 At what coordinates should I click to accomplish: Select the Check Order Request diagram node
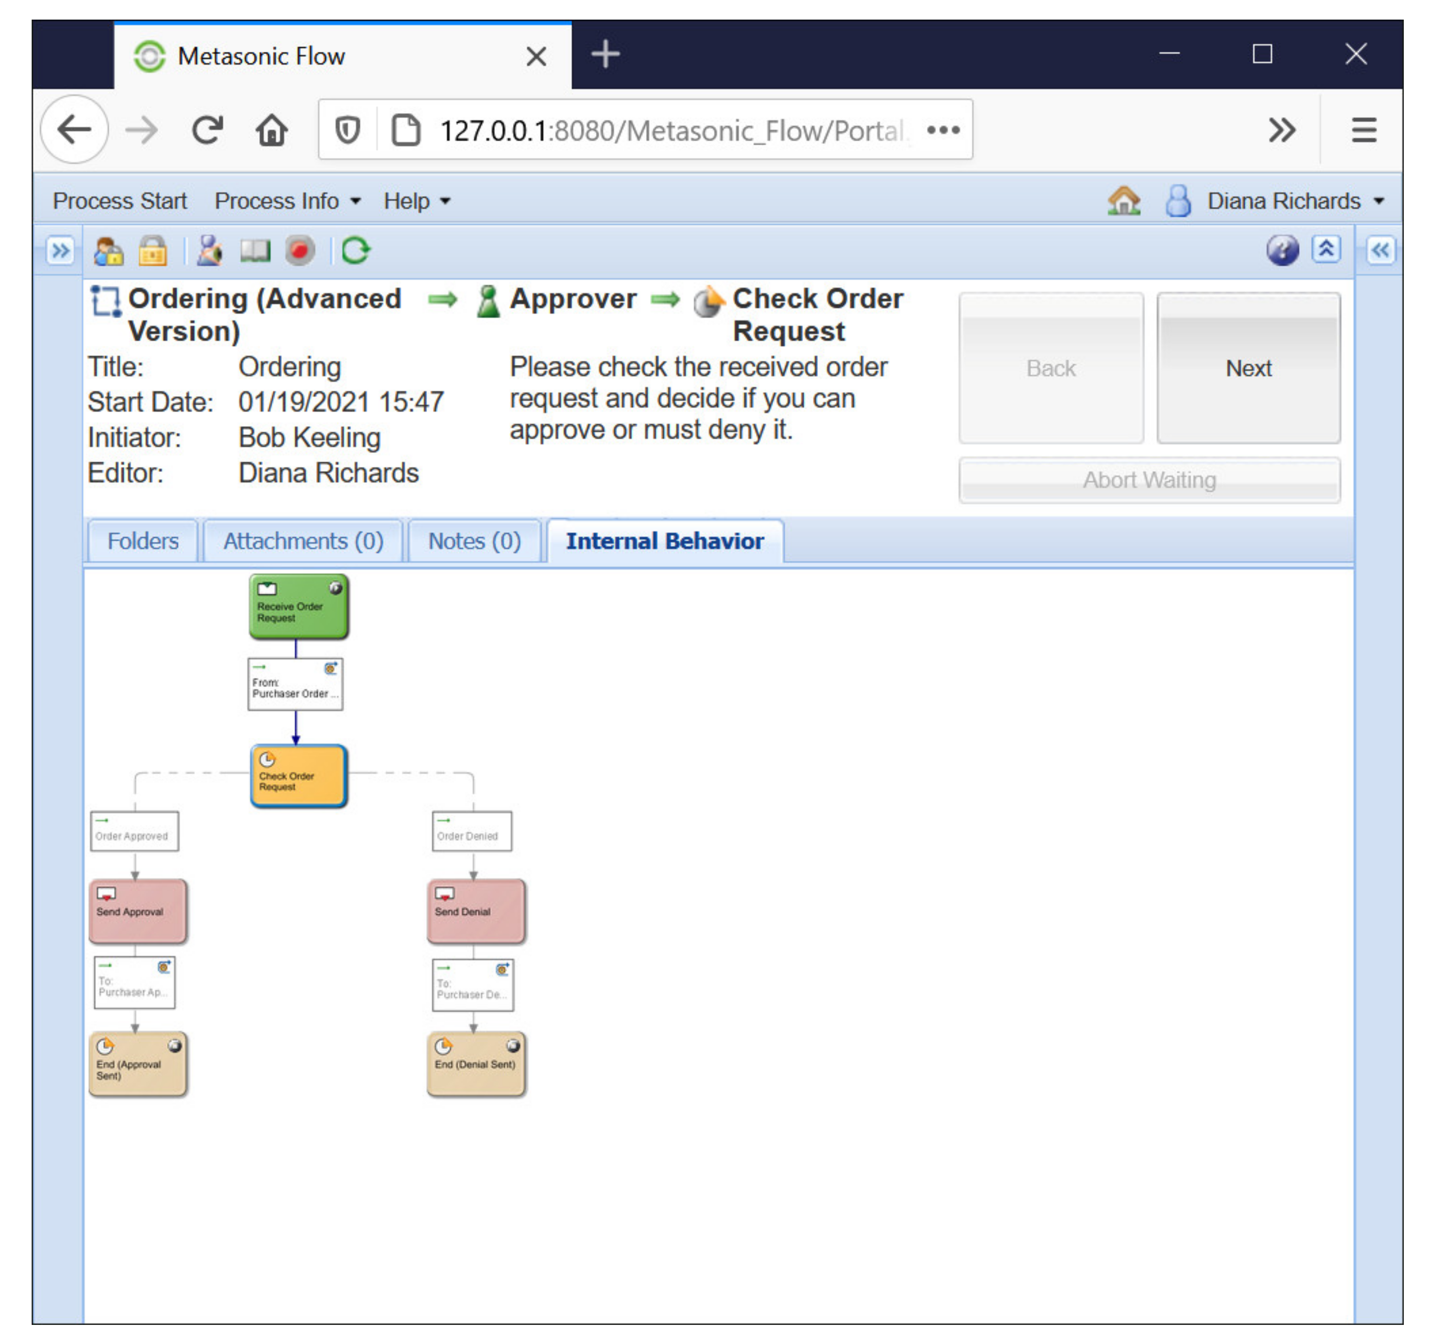(298, 776)
